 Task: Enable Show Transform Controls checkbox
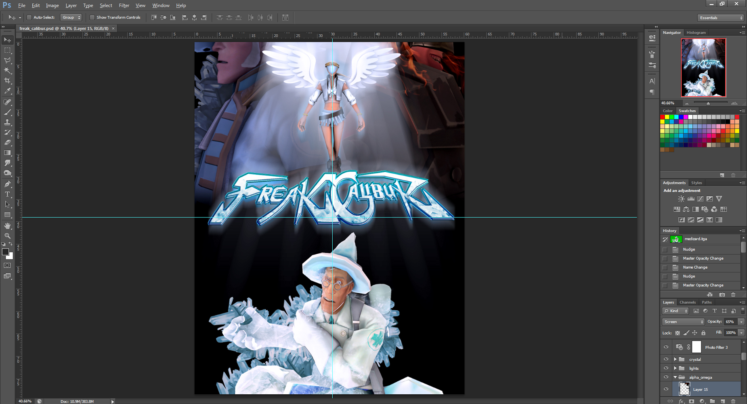(x=92, y=17)
